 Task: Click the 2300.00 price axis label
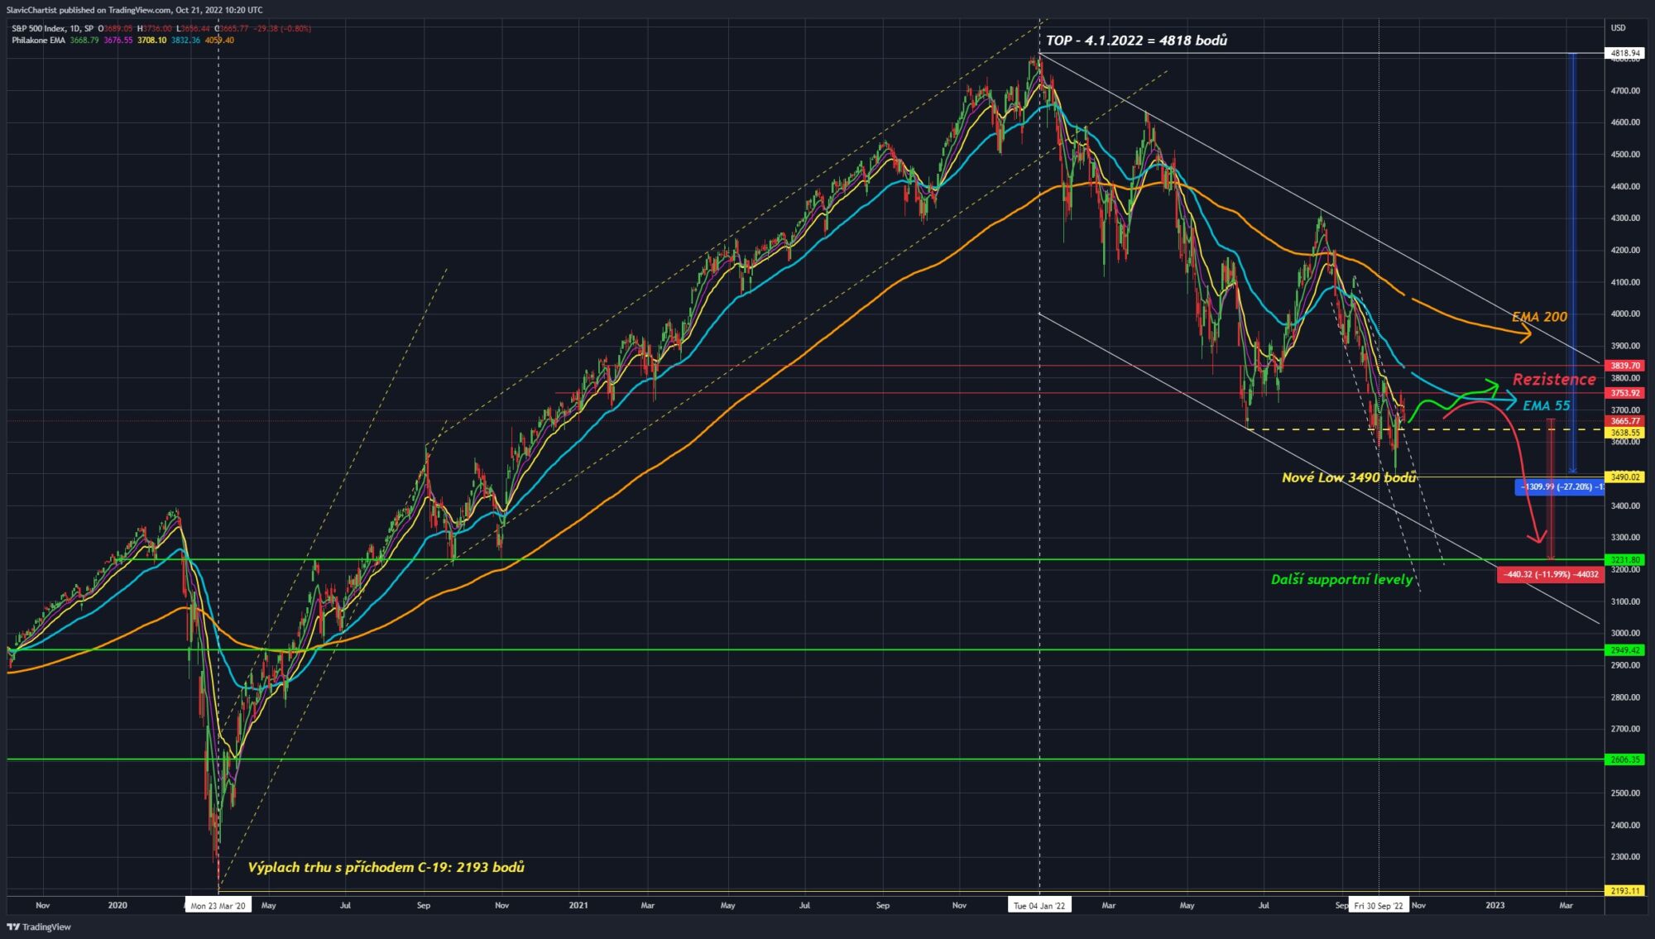[x=1625, y=857]
